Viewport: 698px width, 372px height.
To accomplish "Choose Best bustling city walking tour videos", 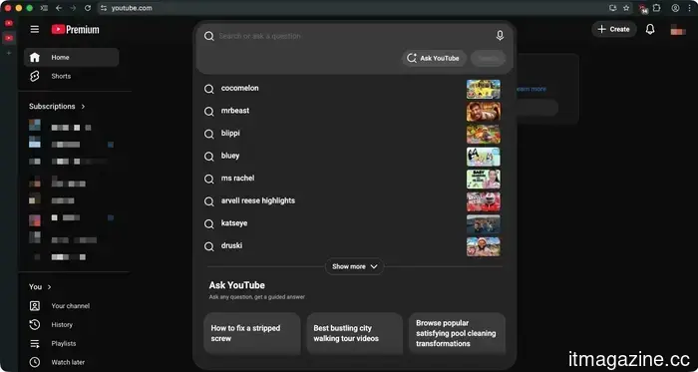I will [355, 333].
